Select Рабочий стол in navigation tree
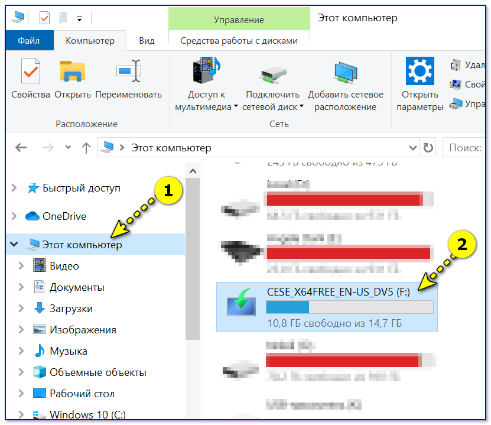Viewport: 491px width, 425px height. coord(82,393)
